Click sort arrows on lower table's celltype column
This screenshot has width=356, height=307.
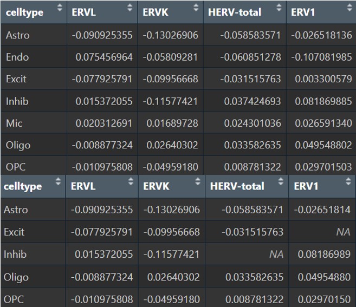click(59, 182)
